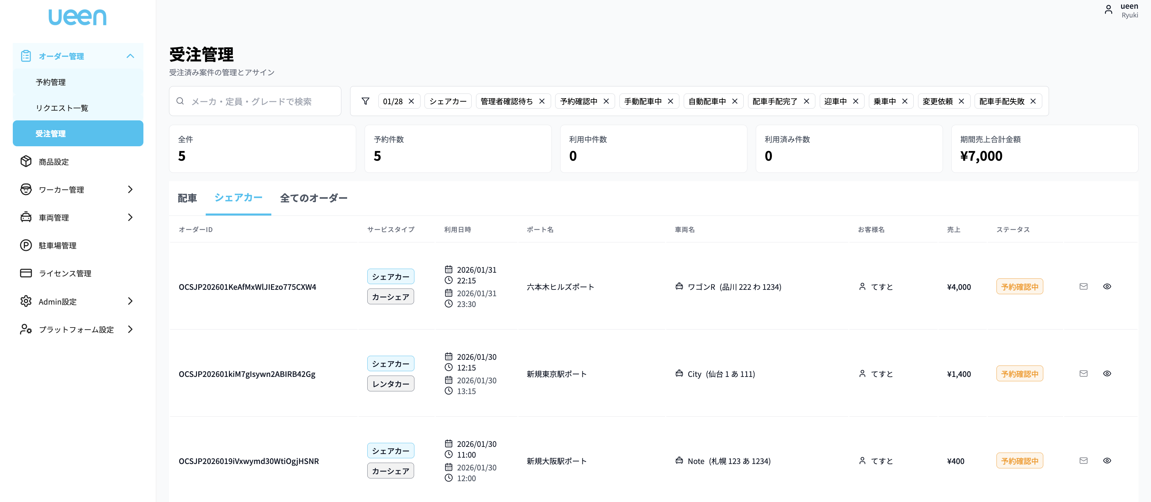Open 商品設定 from the sidebar
The height and width of the screenshot is (502, 1151).
[54, 161]
